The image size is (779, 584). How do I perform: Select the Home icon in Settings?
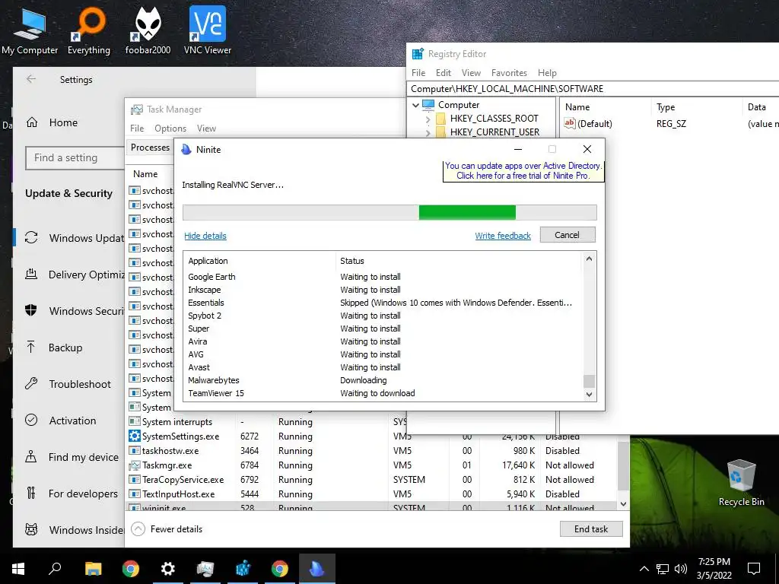32,122
